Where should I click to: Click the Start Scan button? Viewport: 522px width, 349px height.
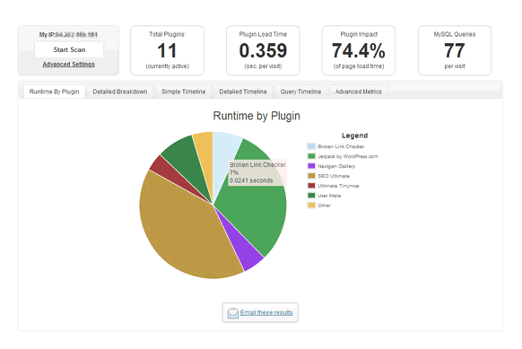pyautogui.click(x=69, y=49)
